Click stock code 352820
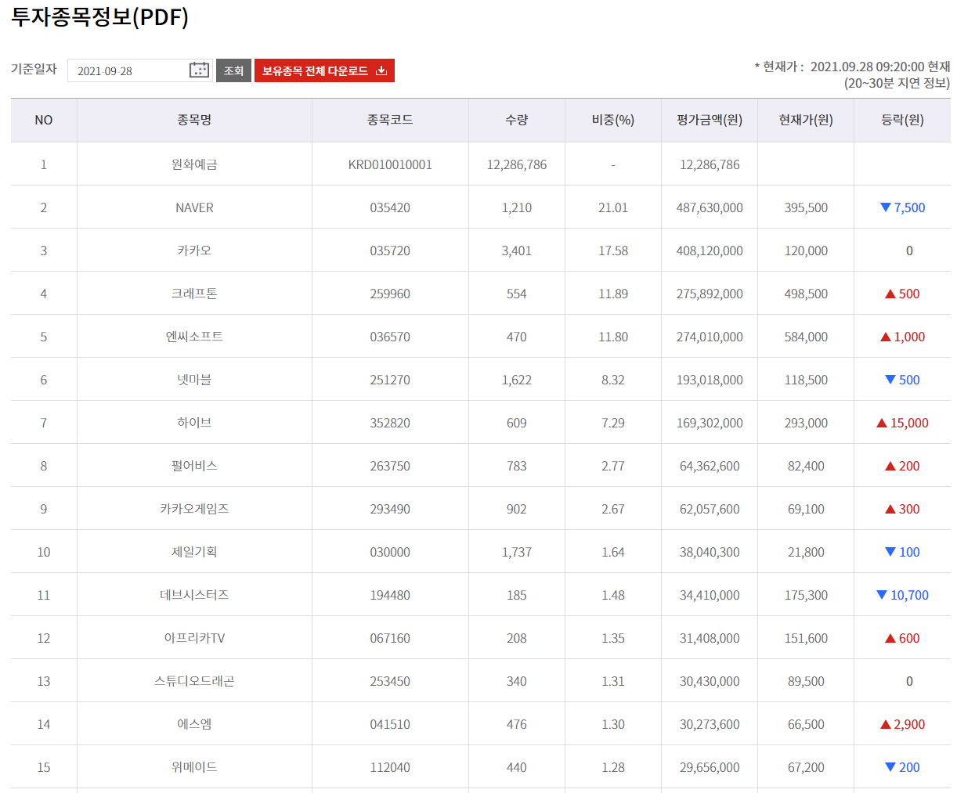The width and height of the screenshot is (957, 793). (390, 423)
